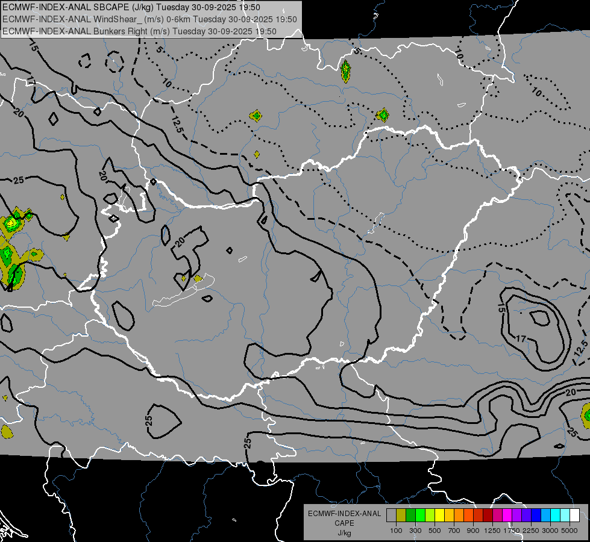Viewport: 590px width, 542px height.
Task: Select the white CAPE legend swatch
Action: tap(574, 516)
